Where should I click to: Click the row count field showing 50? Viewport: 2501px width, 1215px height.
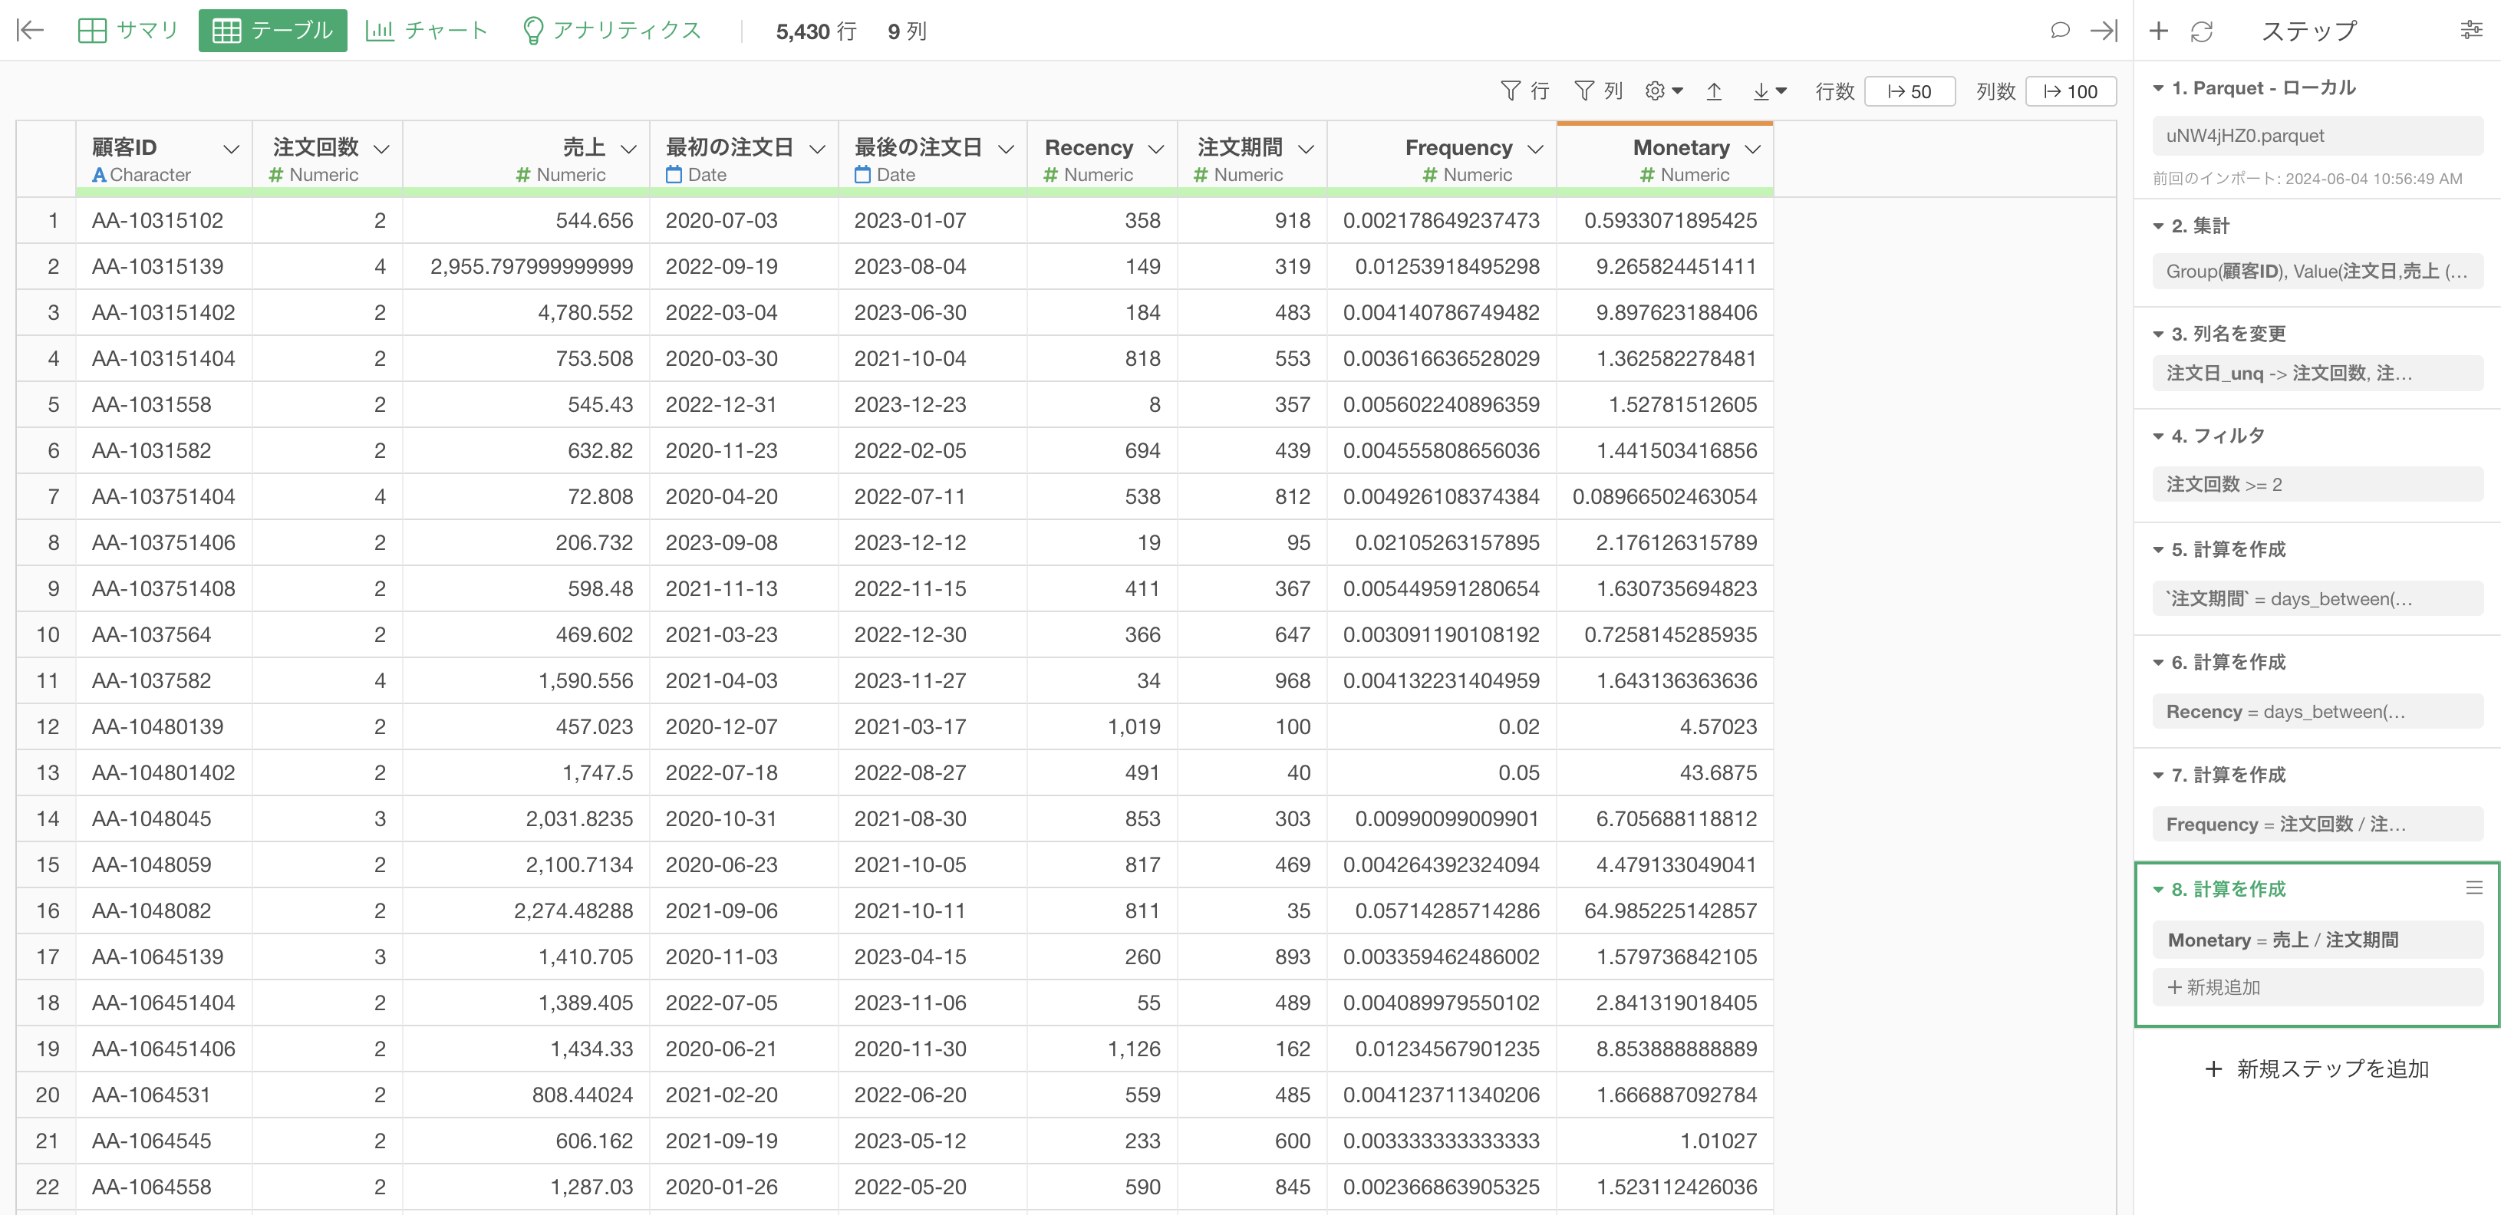[1909, 91]
